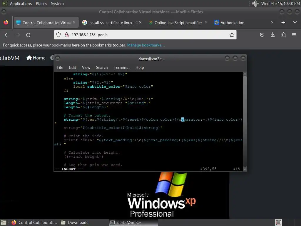Close the dartz@vm3 terminal window
301x226 pixels.
click(243, 58)
